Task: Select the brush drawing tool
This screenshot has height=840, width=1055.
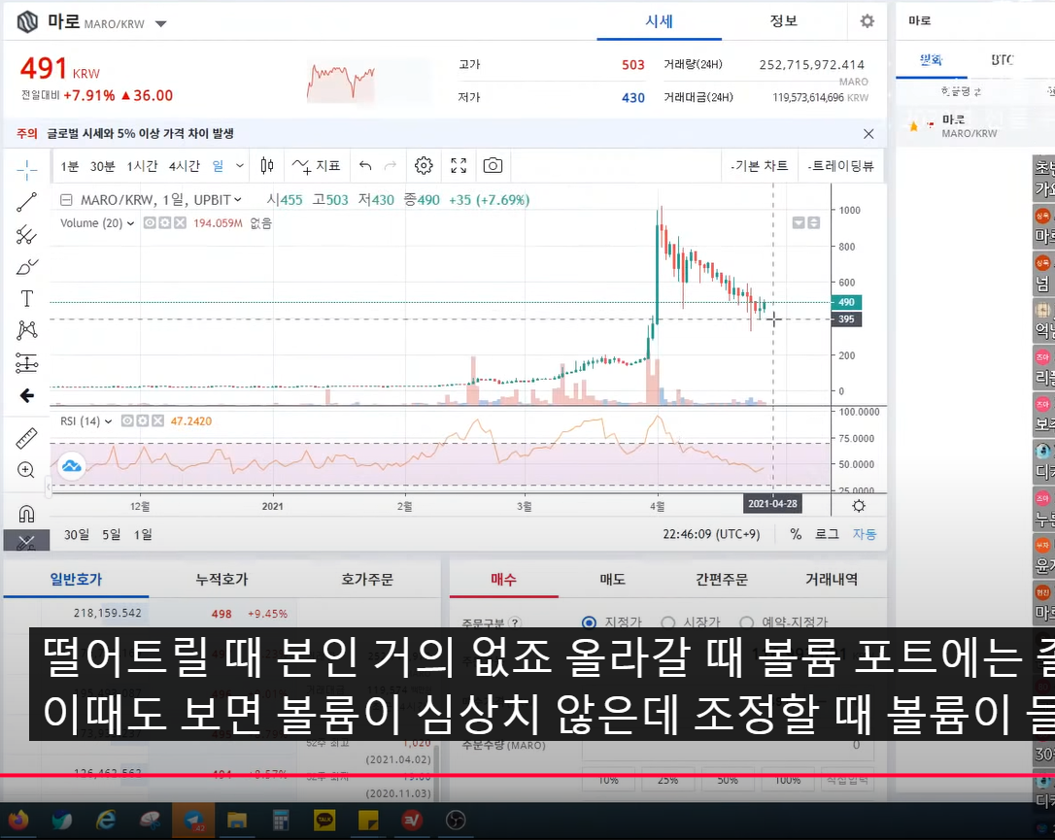Action: tap(27, 267)
